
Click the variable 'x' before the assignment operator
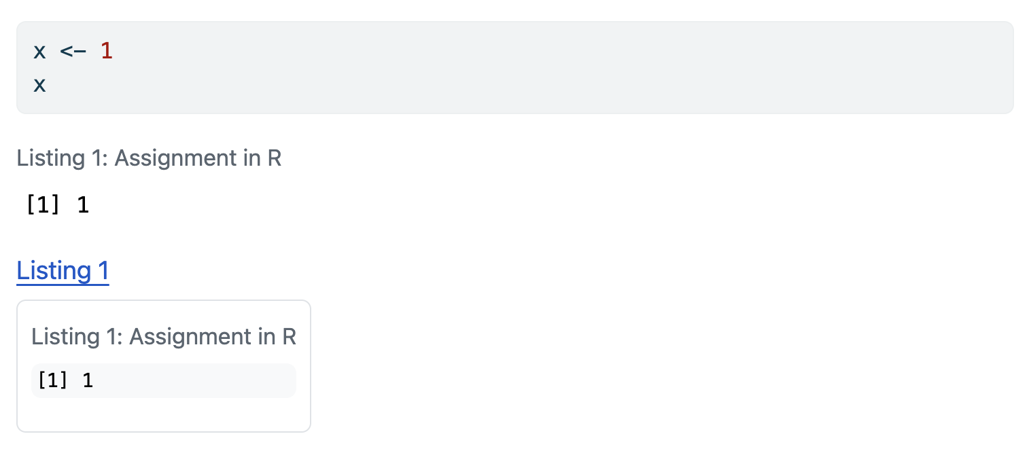[x=39, y=51]
